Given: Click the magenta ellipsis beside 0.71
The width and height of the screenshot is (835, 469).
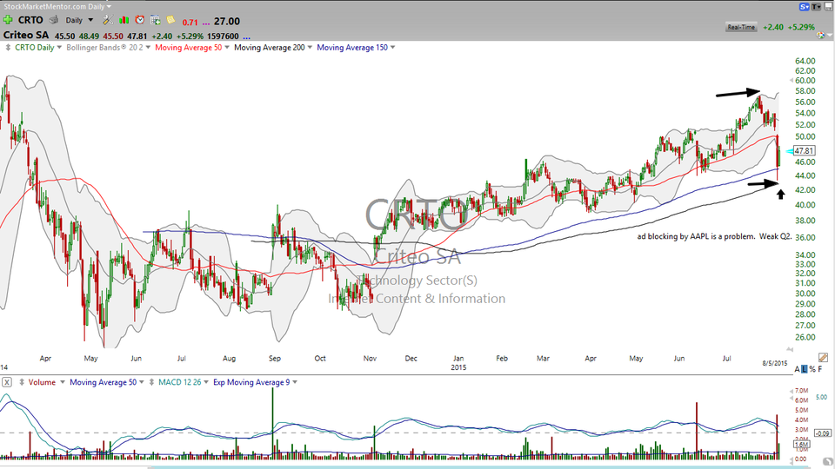Looking at the screenshot, I should (205, 23).
